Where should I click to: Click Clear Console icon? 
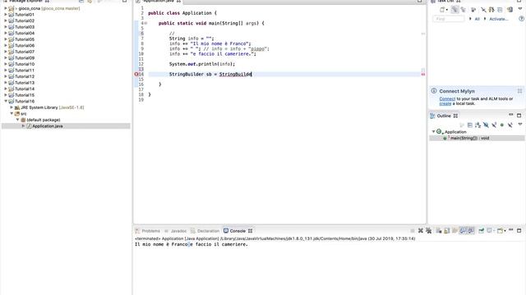[438, 231]
